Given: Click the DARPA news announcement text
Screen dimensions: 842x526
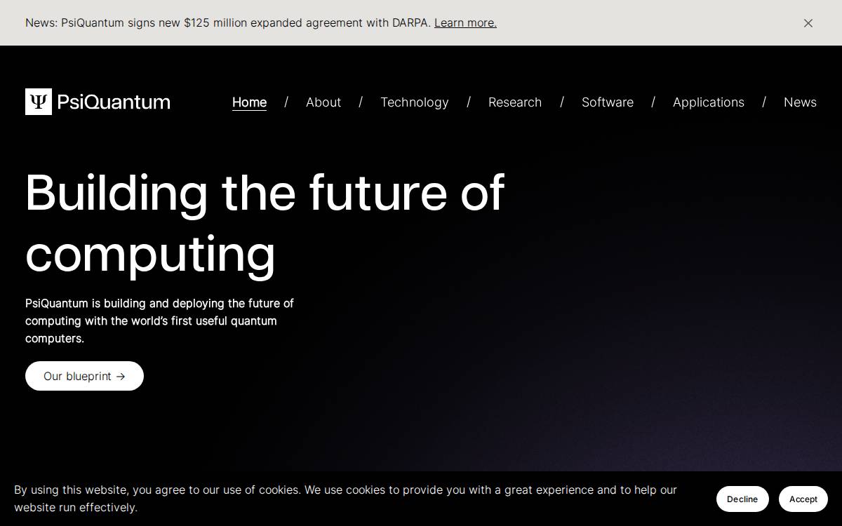Looking at the screenshot, I should (228, 22).
